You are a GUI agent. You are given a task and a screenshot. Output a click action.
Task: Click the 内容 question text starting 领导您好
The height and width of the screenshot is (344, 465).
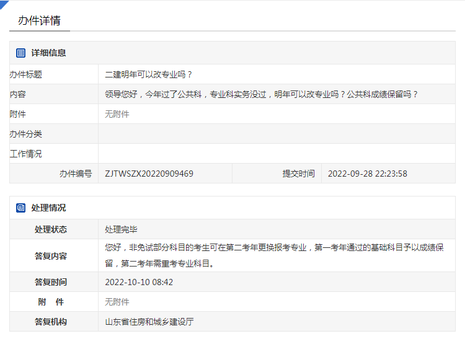point(262,94)
